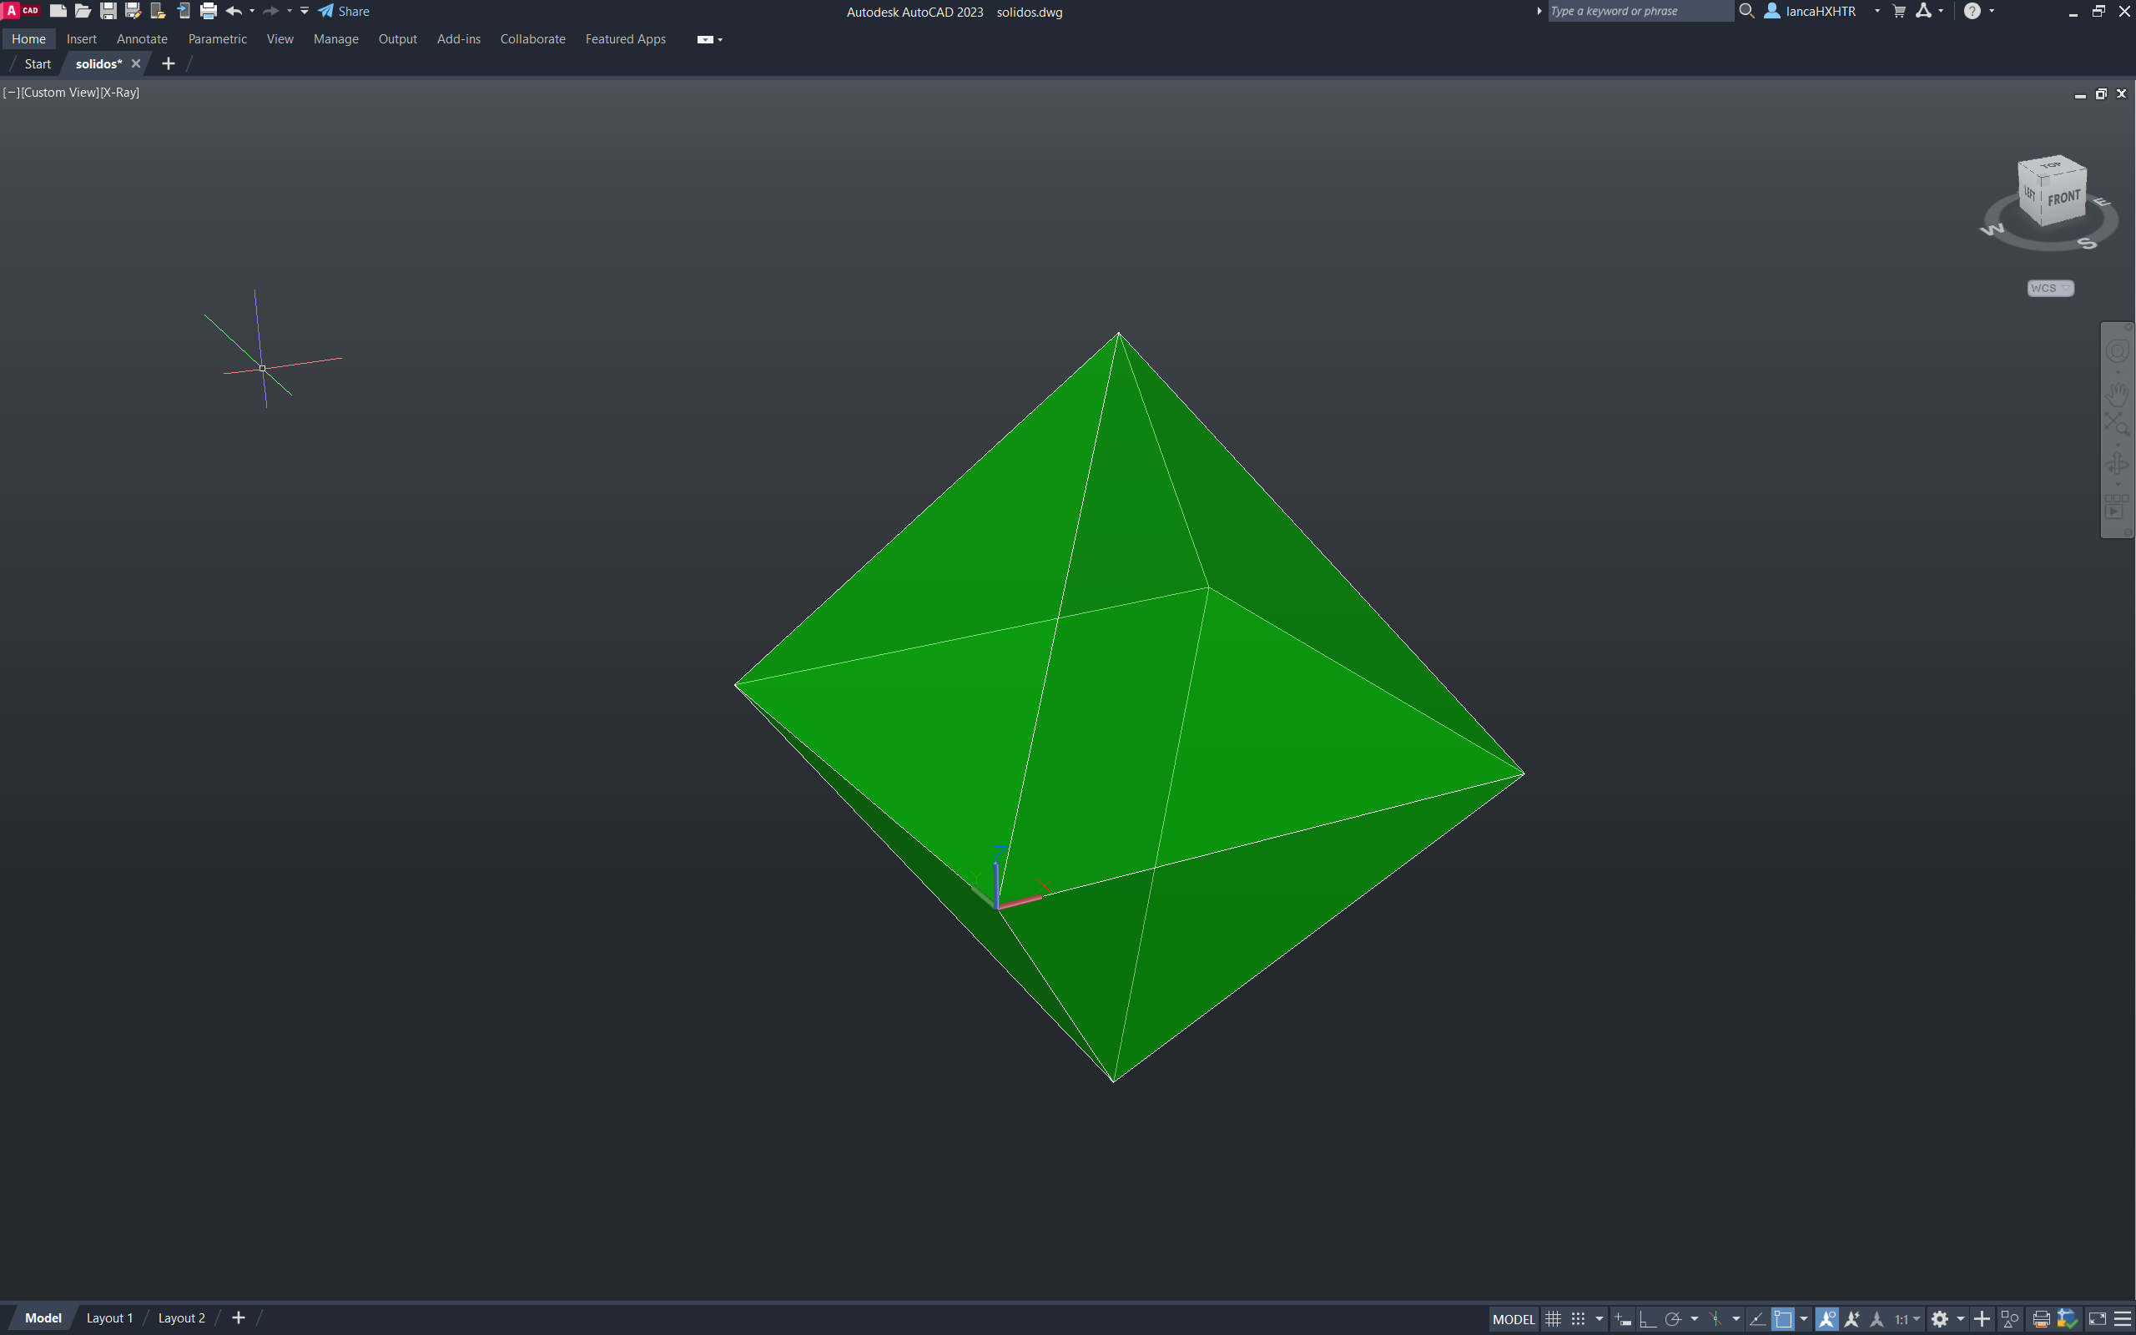Click the Customization hamburger icon in status bar
Screen dimensions: 2136x1335
pyautogui.click(x=2123, y=1318)
